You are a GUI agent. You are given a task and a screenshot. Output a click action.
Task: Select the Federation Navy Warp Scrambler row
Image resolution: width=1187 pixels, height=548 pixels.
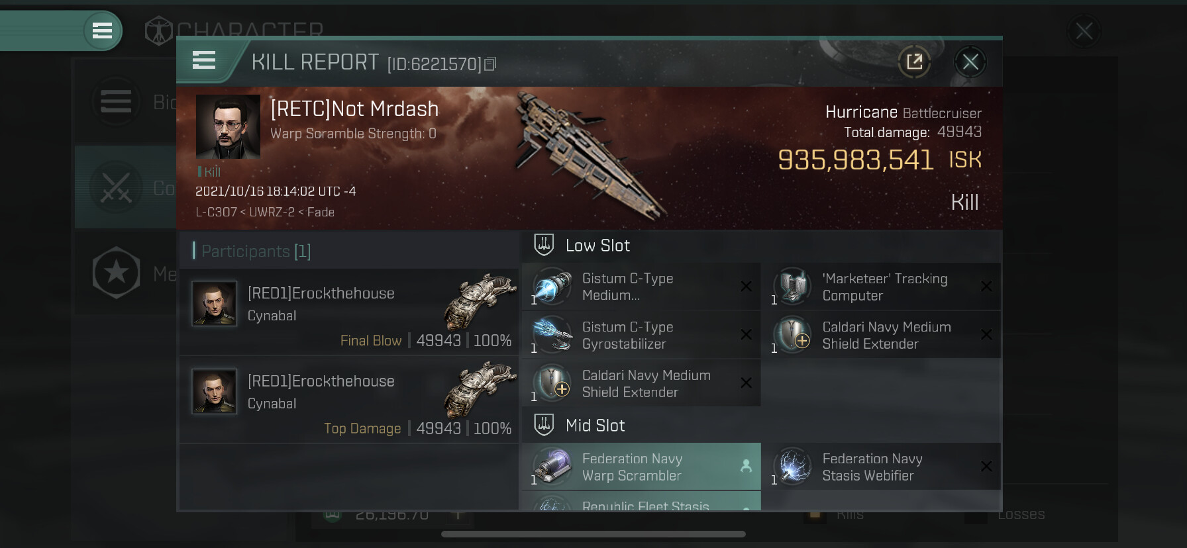(x=641, y=467)
